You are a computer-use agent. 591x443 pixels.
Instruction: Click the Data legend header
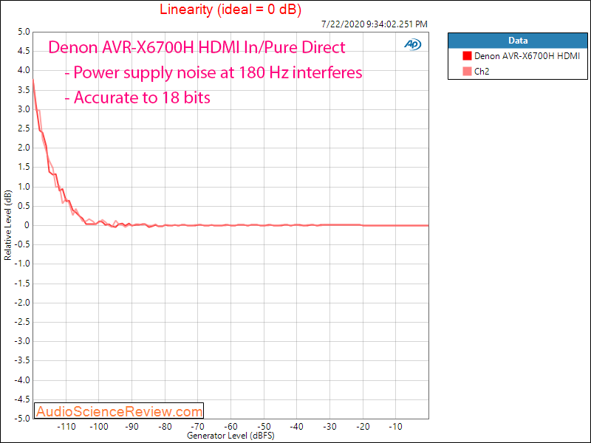pyautogui.click(x=518, y=41)
